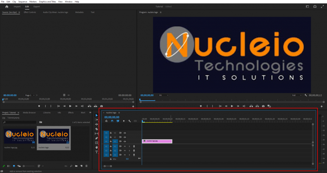This screenshot has width=327, height=173.
Task: Open timeline display settings wrench
Action: coord(130,121)
